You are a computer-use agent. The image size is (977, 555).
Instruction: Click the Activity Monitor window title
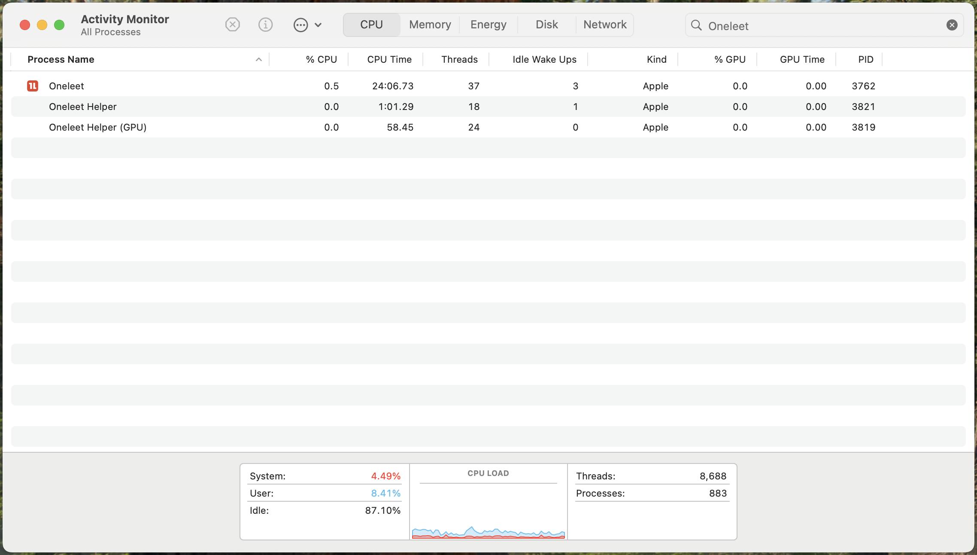tap(125, 19)
